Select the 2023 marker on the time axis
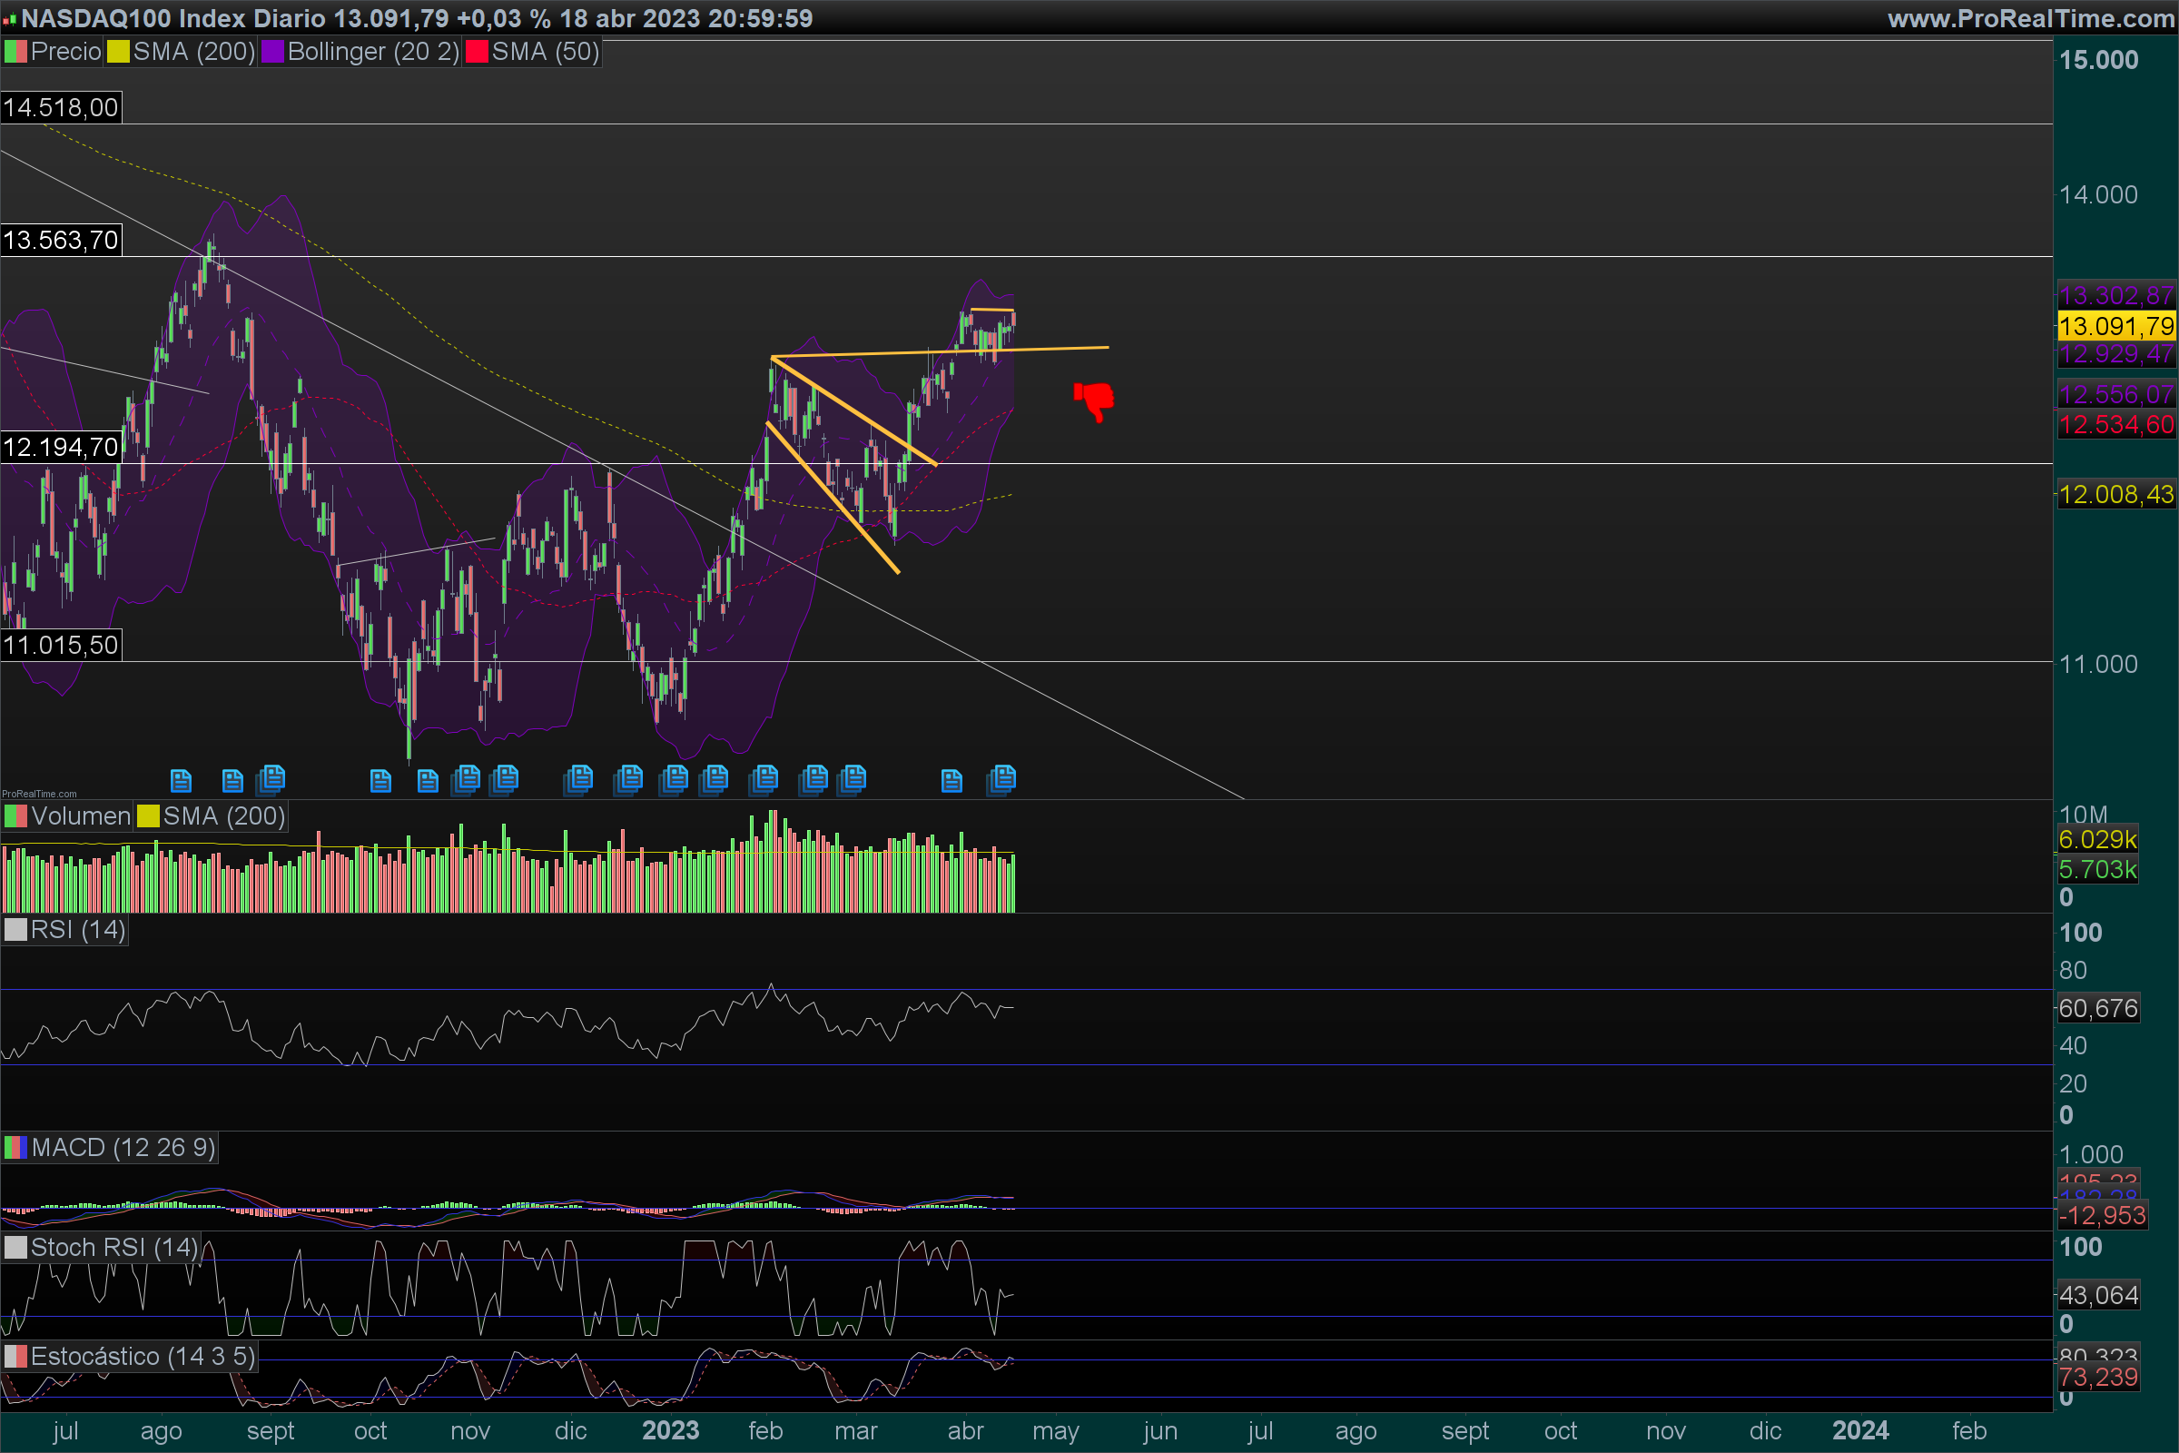2179x1453 pixels. 670,1429
